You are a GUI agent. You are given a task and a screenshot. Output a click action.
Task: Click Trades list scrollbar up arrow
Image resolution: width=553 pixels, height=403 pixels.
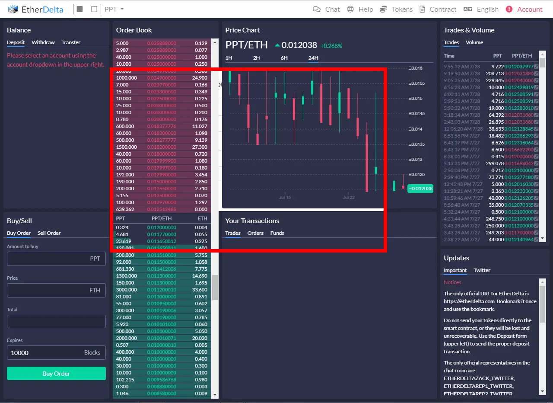pyautogui.click(x=542, y=54)
